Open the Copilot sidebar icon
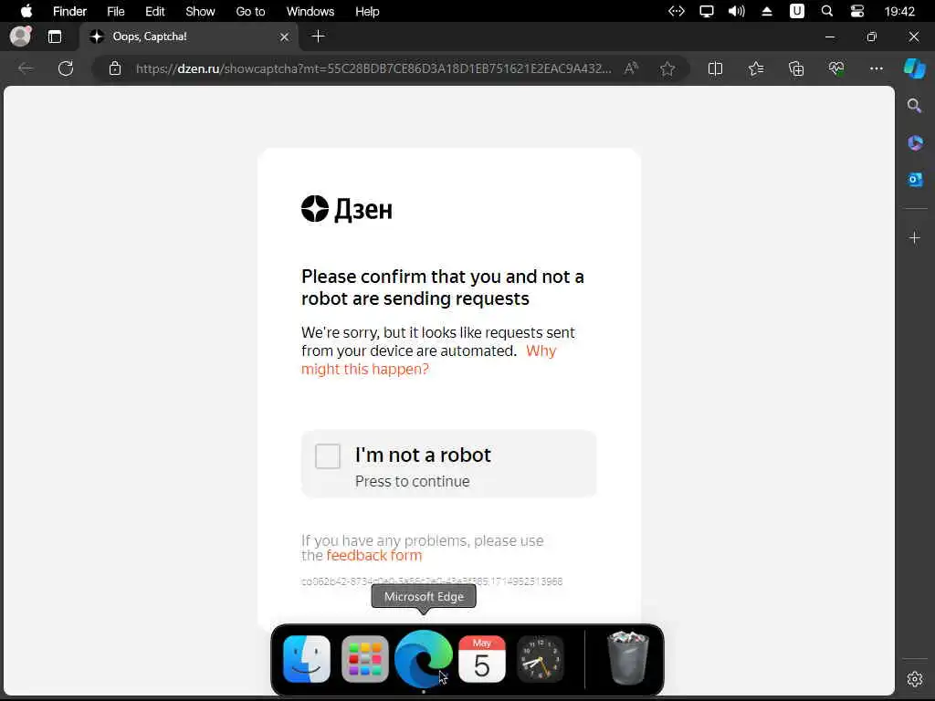 pyautogui.click(x=914, y=68)
